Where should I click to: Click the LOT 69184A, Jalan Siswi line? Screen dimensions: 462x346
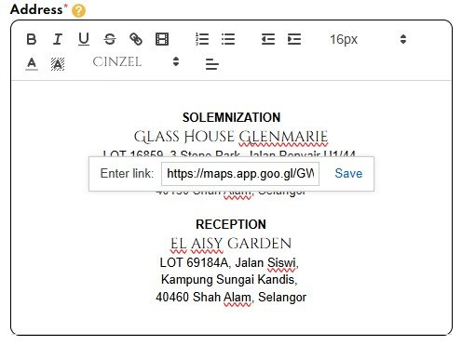click(229, 262)
